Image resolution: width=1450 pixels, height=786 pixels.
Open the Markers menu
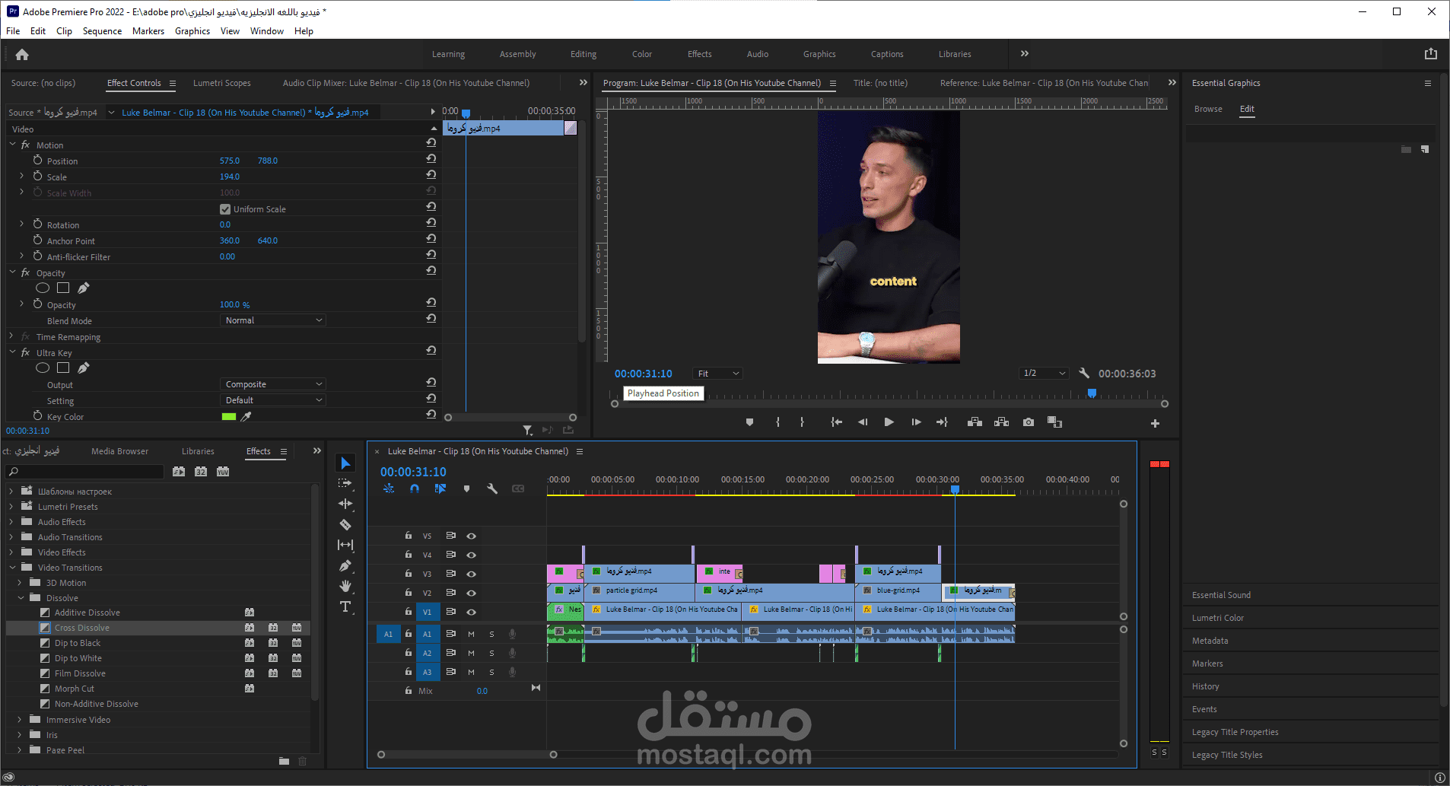(148, 31)
